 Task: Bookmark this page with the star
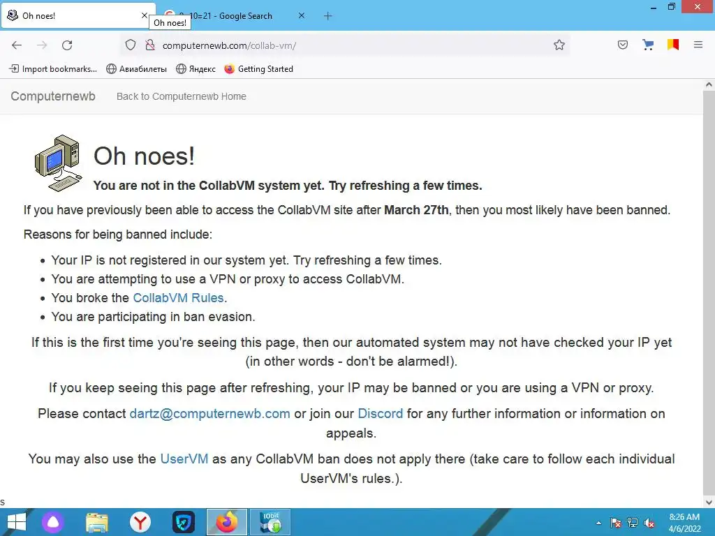559,45
